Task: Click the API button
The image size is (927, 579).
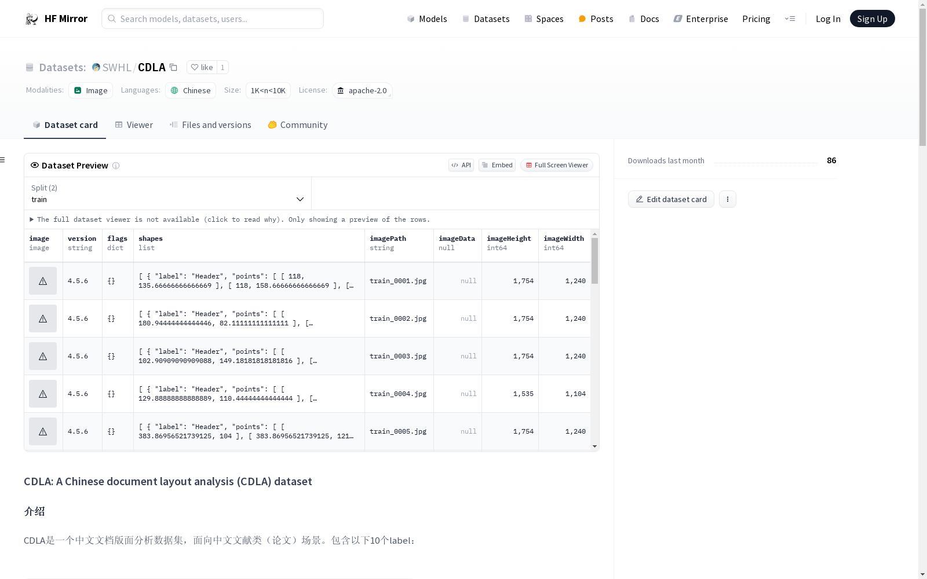Action: [461, 165]
